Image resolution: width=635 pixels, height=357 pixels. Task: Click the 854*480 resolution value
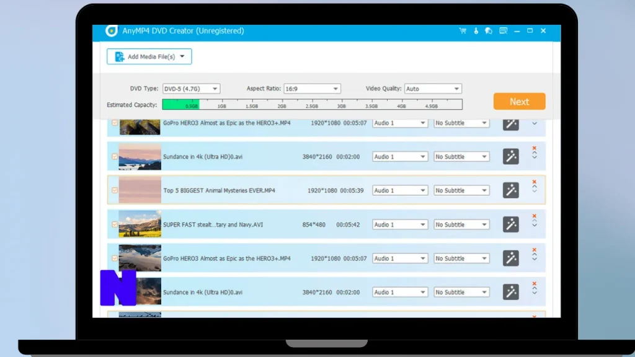click(x=314, y=224)
